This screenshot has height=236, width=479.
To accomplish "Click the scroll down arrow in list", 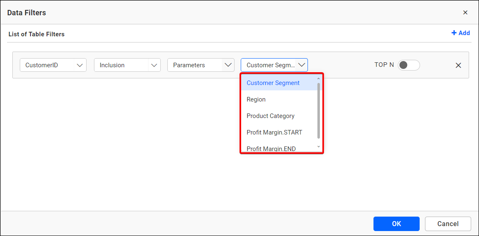I will pos(318,147).
